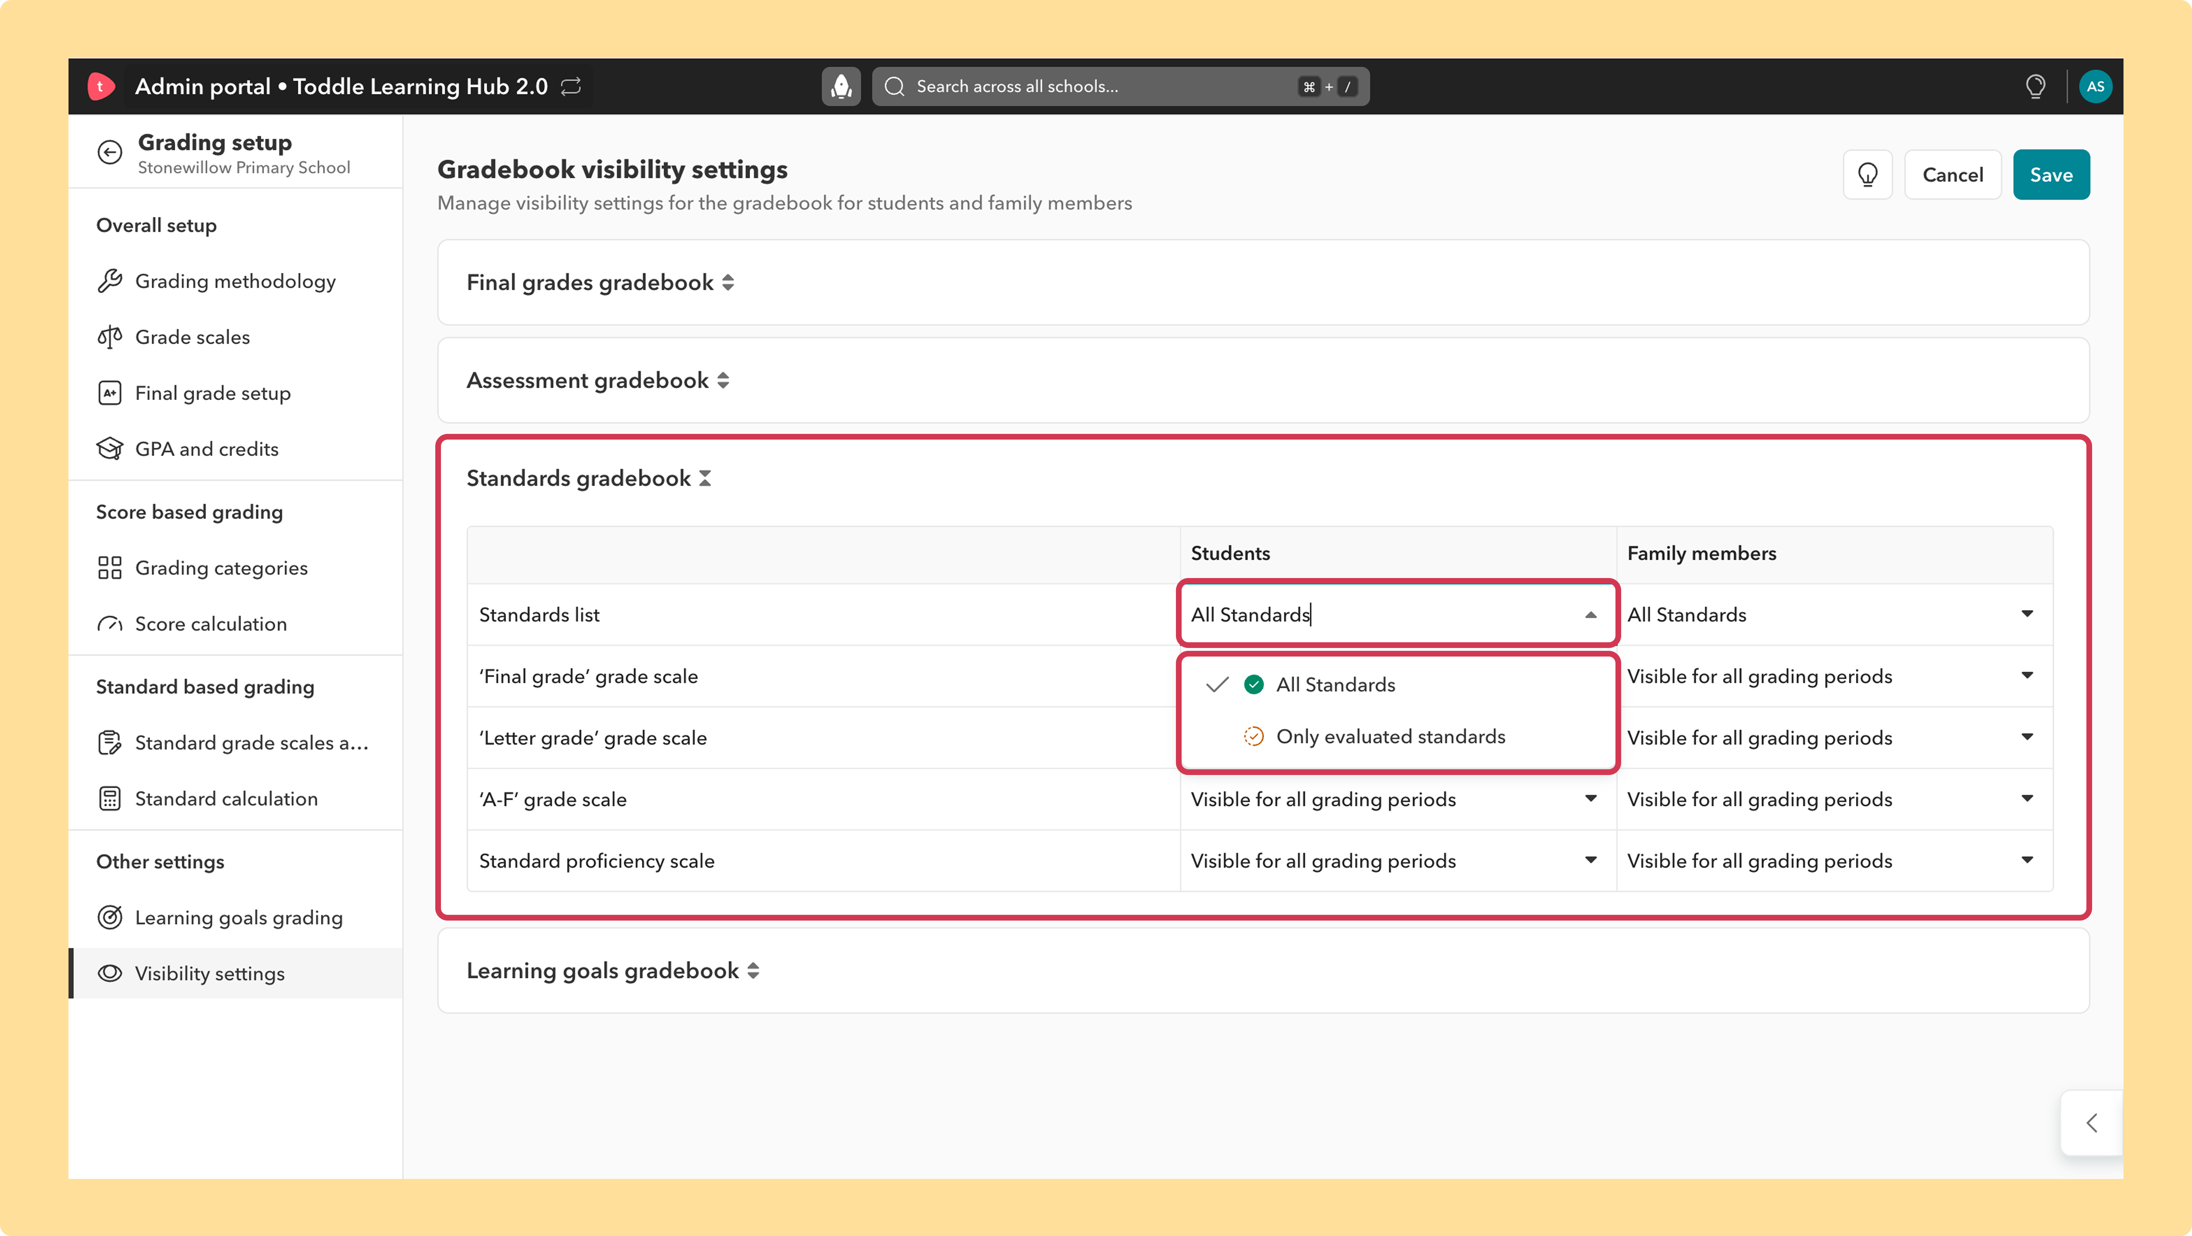Click the switch school sync icon

point(571,86)
